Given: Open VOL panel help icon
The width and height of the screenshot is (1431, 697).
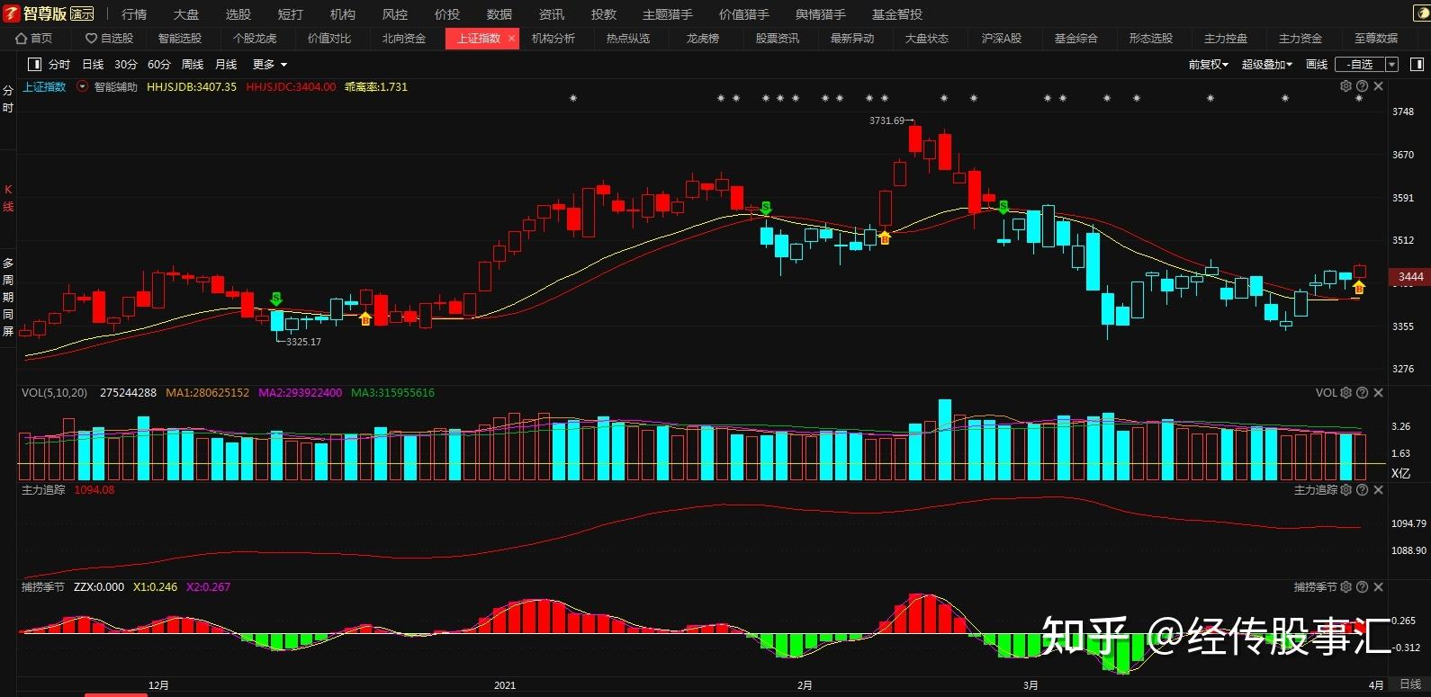Looking at the screenshot, I should click(1362, 393).
